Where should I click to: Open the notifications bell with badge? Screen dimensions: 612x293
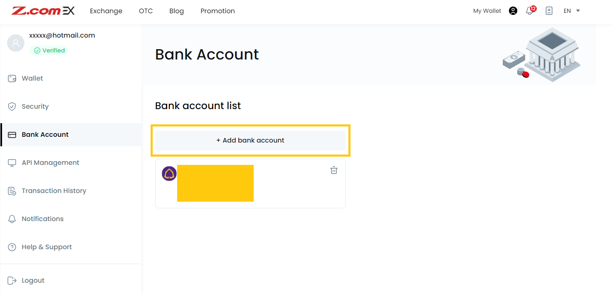(x=530, y=11)
